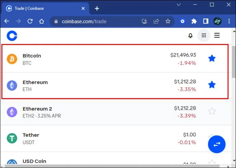Open the Ethereum 2 asset name
The height and width of the screenshot is (168, 236).
[x=37, y=109]
